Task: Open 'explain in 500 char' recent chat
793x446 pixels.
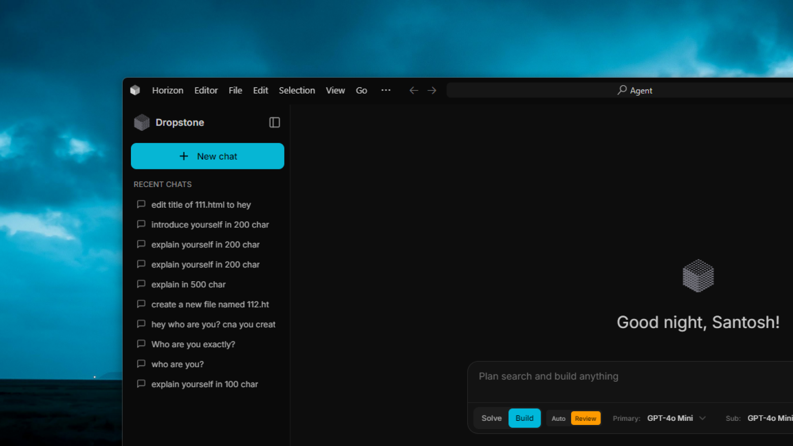Action: (x=188, y=285)
